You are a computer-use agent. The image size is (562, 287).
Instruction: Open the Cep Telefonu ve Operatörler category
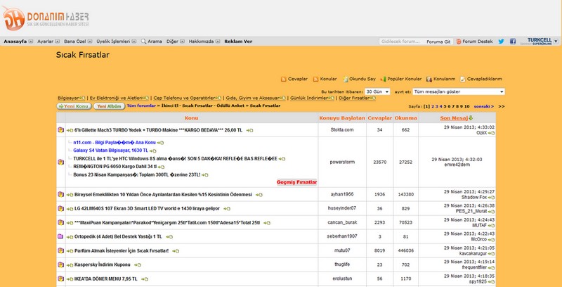click(184, 98)
